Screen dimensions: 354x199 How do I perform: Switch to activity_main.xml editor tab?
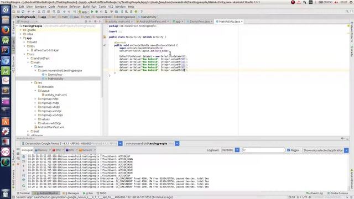[x=119, y=22]
